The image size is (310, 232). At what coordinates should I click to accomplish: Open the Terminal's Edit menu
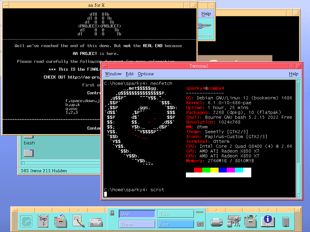pyautogui.click(x=130, y=74)
